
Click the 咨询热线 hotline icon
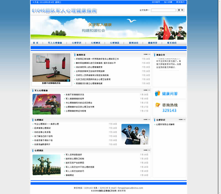tap(158, 105)
